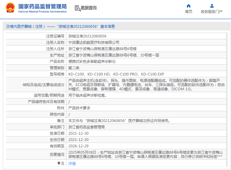Click 适用范围/预期用途 label
This screenshot has width=231, height=170.
point(49,95)
